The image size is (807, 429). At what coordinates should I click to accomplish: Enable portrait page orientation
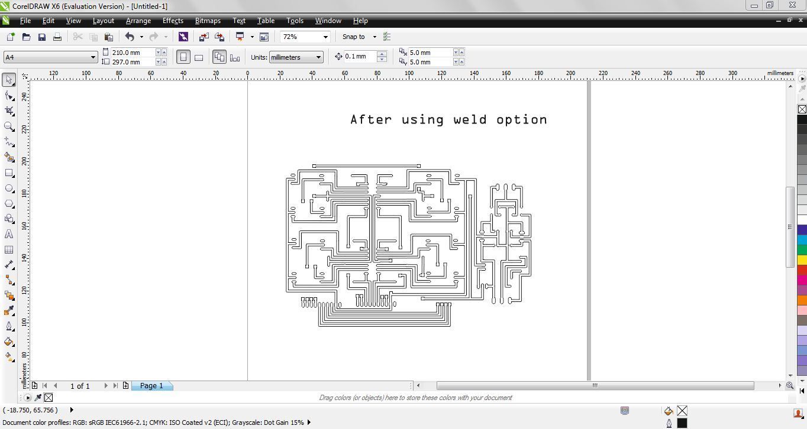click(183, 57)
